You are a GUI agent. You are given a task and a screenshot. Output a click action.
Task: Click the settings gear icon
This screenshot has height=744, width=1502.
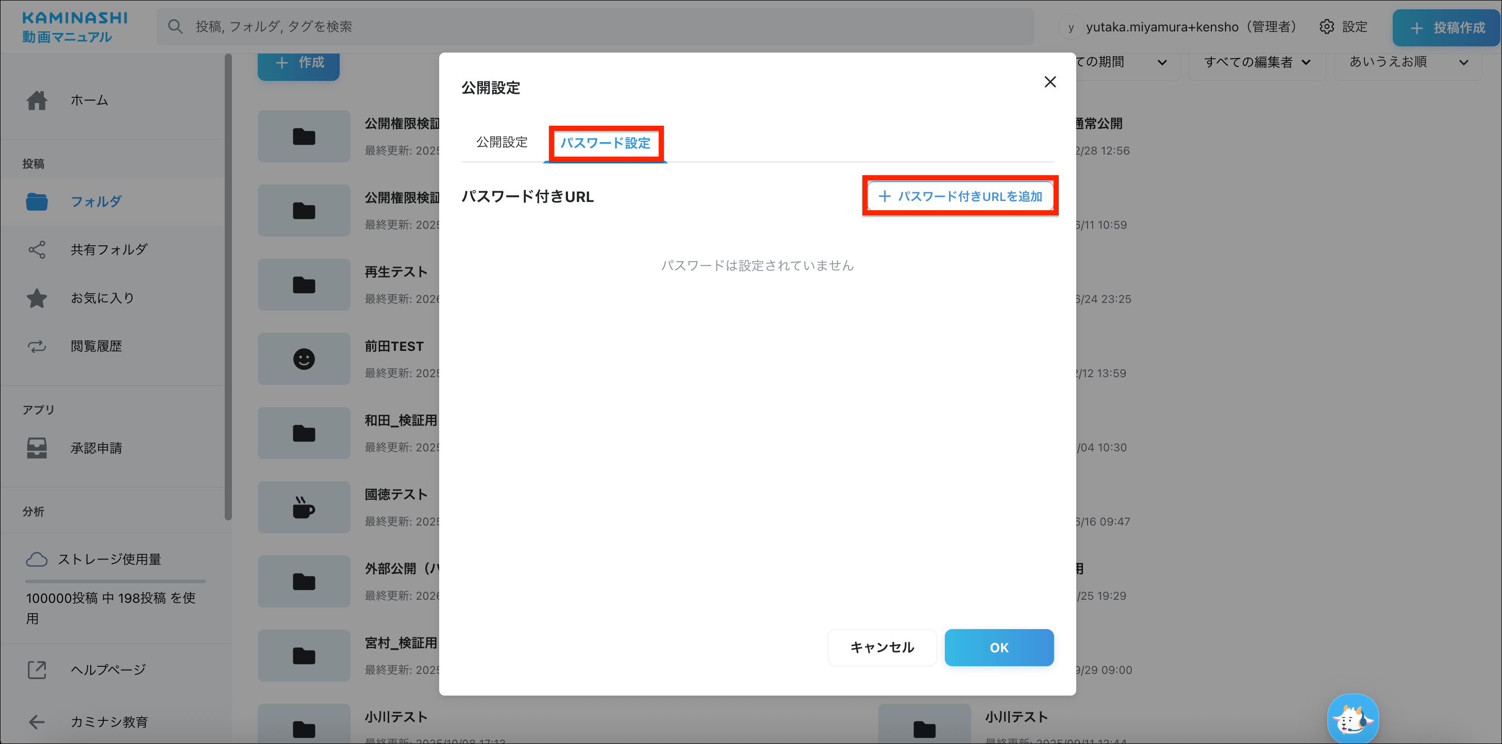pos(1327,27)
